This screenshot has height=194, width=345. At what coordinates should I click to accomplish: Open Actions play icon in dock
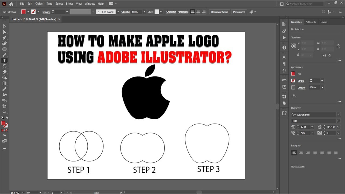(x=284, y=38)
